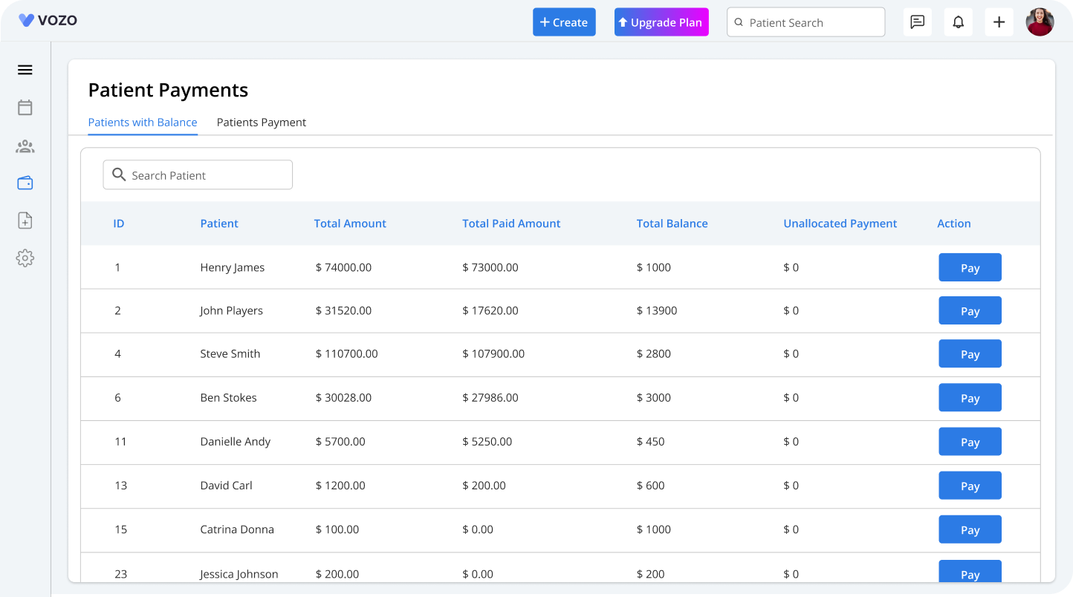1073x597 pixels.
Task: Focus the Search Patient field in table
Action: (198, 175)
